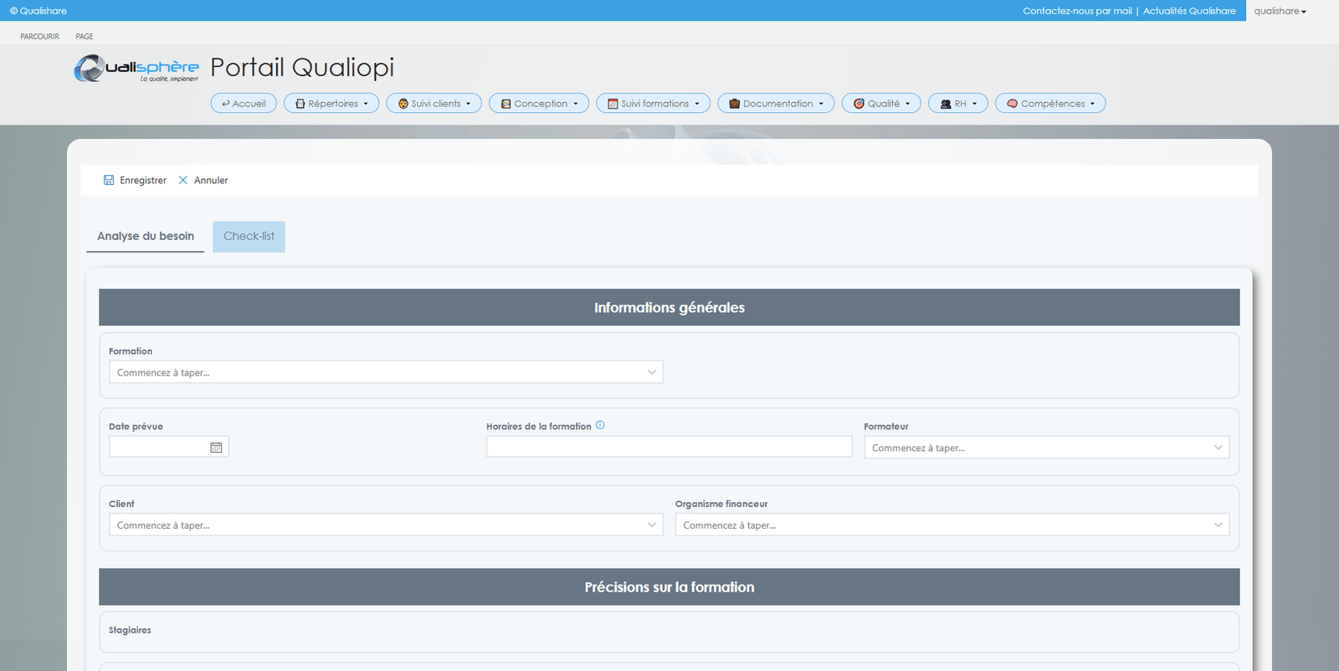
Task: Click the Annuler X icon
Action: click(x=183, y=180)
